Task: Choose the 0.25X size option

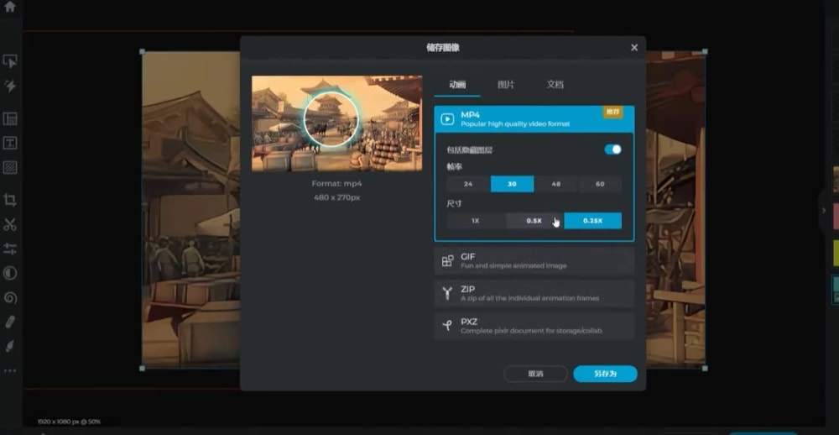Action: click(593, 221)
